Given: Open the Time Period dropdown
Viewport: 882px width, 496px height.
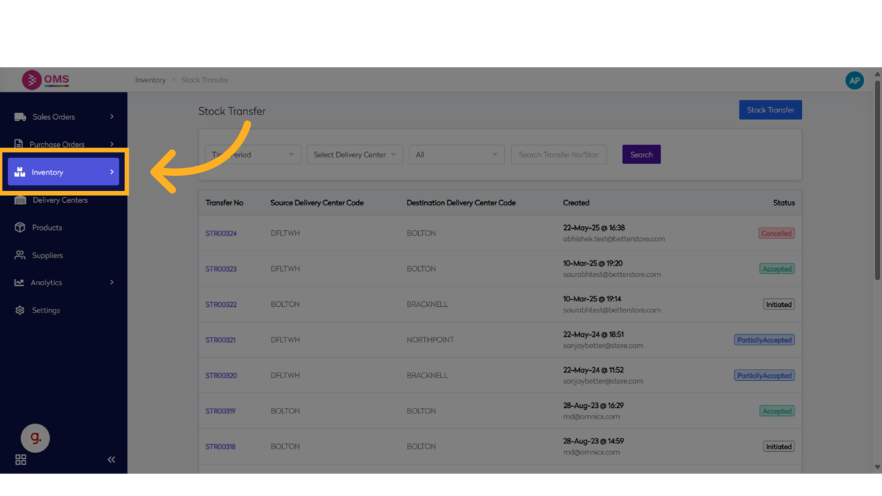Looking at the screenshot, I should 253,155.
